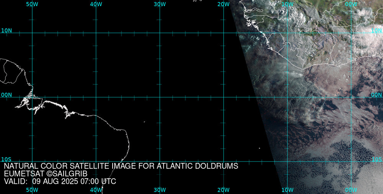Click the 20W longitude label along the bottom edge

tap(224, 190)
